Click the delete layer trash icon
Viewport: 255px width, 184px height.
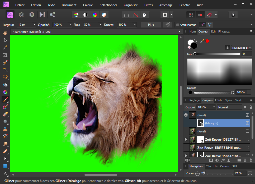coord(251,160)
